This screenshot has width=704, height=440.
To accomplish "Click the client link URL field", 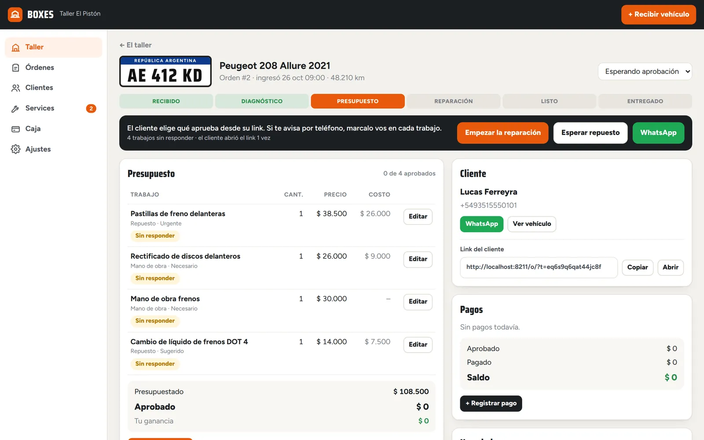I will (x=539, y=268).
